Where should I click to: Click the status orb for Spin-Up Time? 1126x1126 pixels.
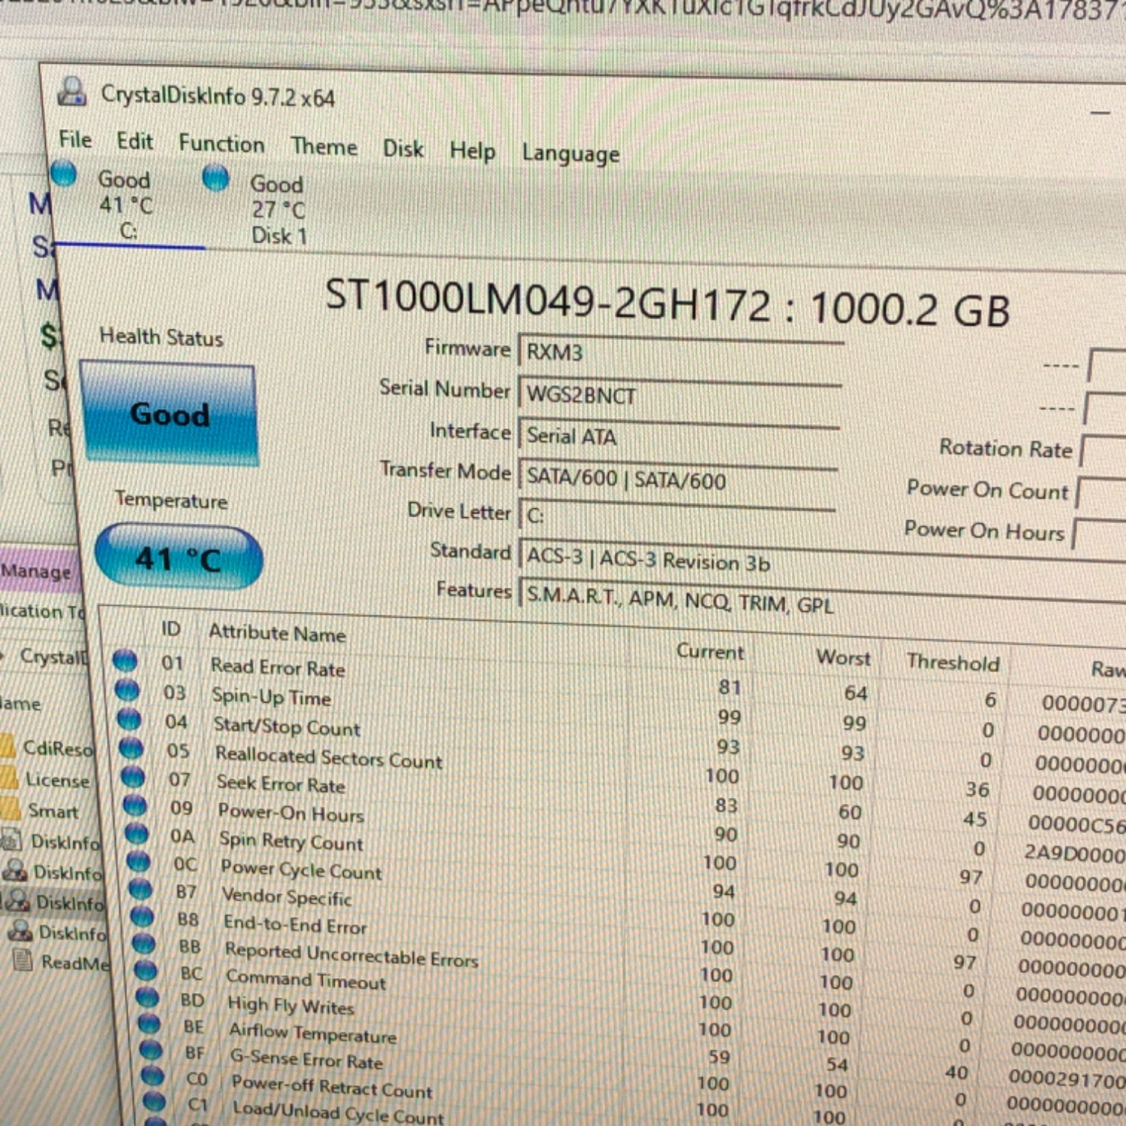coord(127,689)
